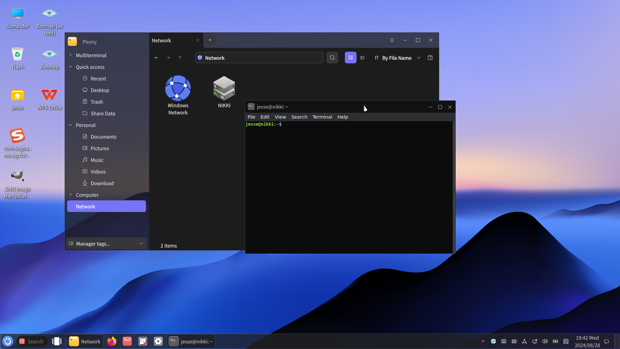620x349 pixels.
Task: Go up to parent directory
Action: (180, 58)
